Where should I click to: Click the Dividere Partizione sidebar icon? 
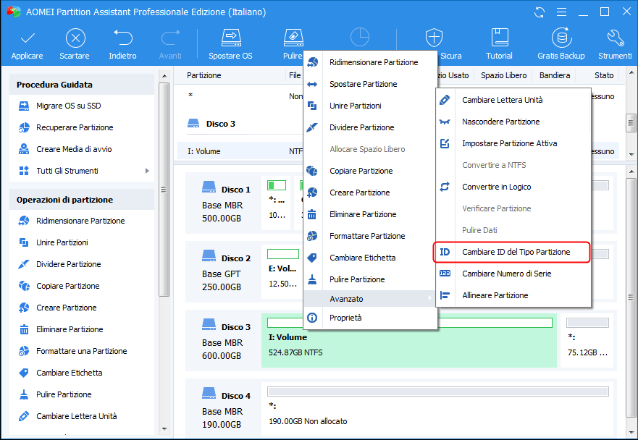coord(24,264)
